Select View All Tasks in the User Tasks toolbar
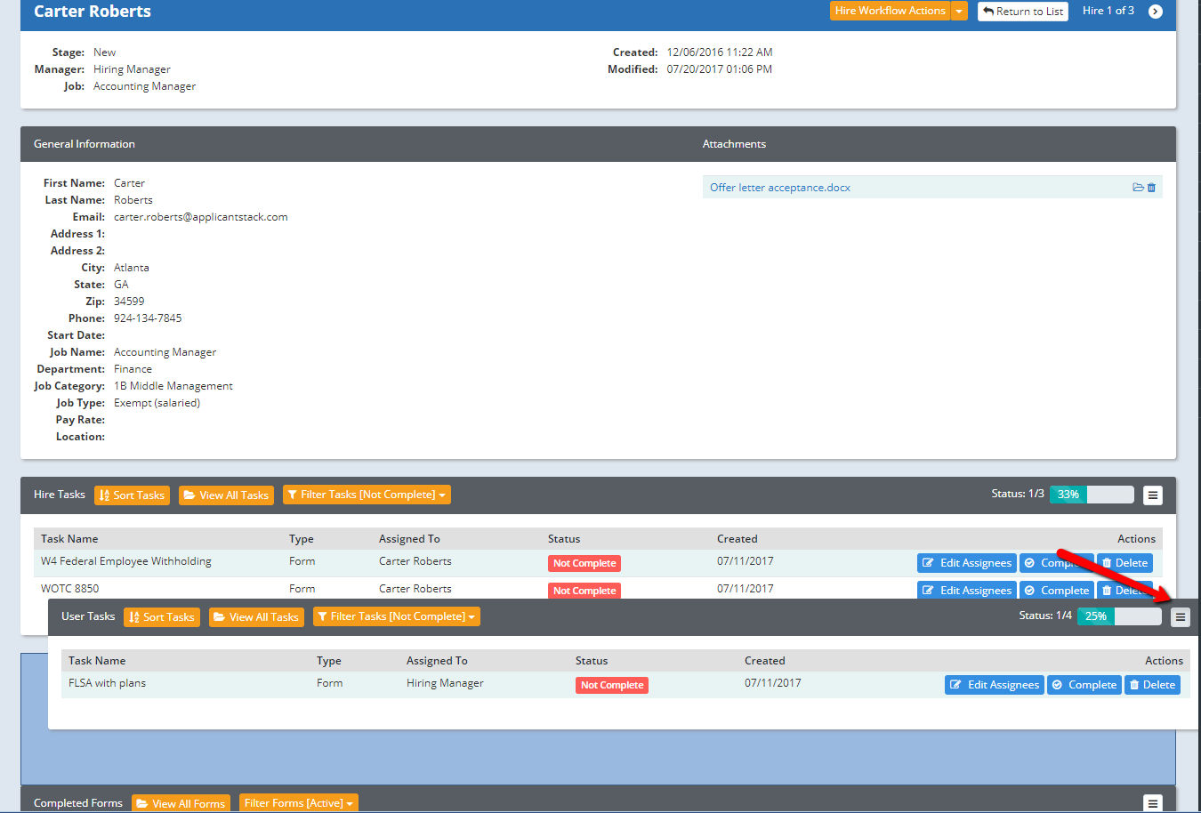The width and height of the screenshot is (1201, 813). click(256, 616)
